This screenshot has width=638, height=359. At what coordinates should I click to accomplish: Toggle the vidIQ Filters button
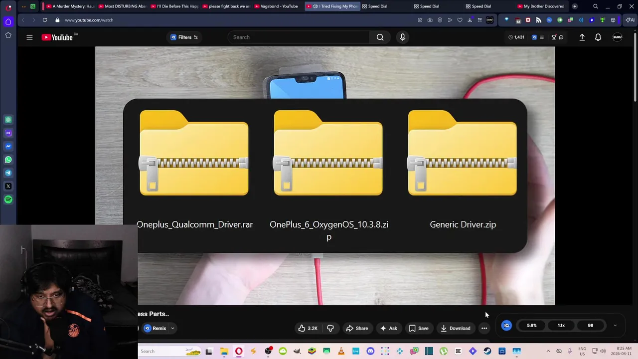[x=184, y=37]
